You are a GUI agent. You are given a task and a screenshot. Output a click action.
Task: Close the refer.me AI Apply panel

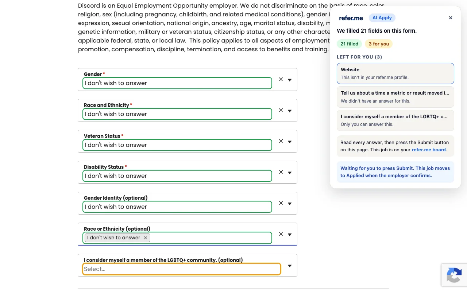point(451,18)
